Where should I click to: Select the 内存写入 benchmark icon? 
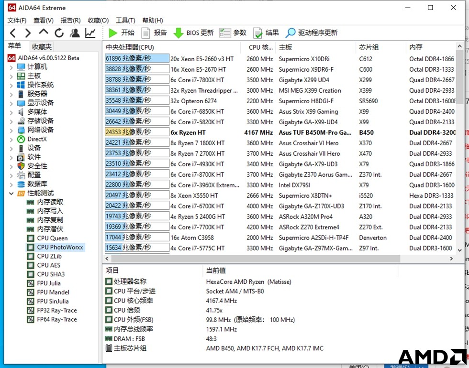pos(30,211)
